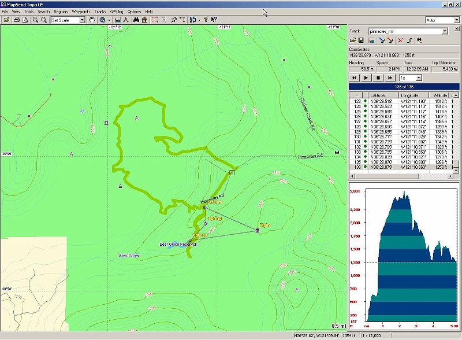The height and width of the screenshot is (340, 462).
Task: Click the 136 of 136 progress bar
Action: 404,87
